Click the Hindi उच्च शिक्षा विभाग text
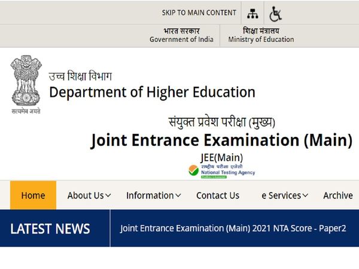Viewport: 359px width, 269px height. point(80,76)
